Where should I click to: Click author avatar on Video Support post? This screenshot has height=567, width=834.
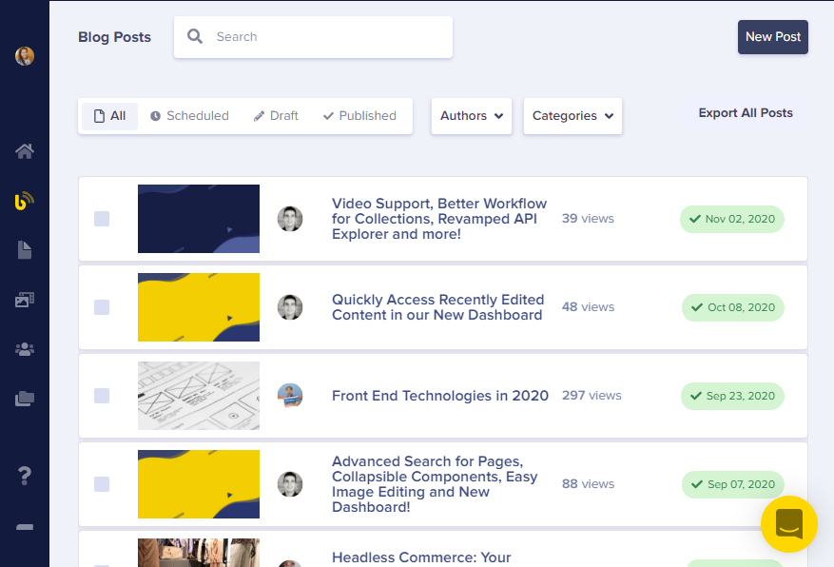point(290,219)
